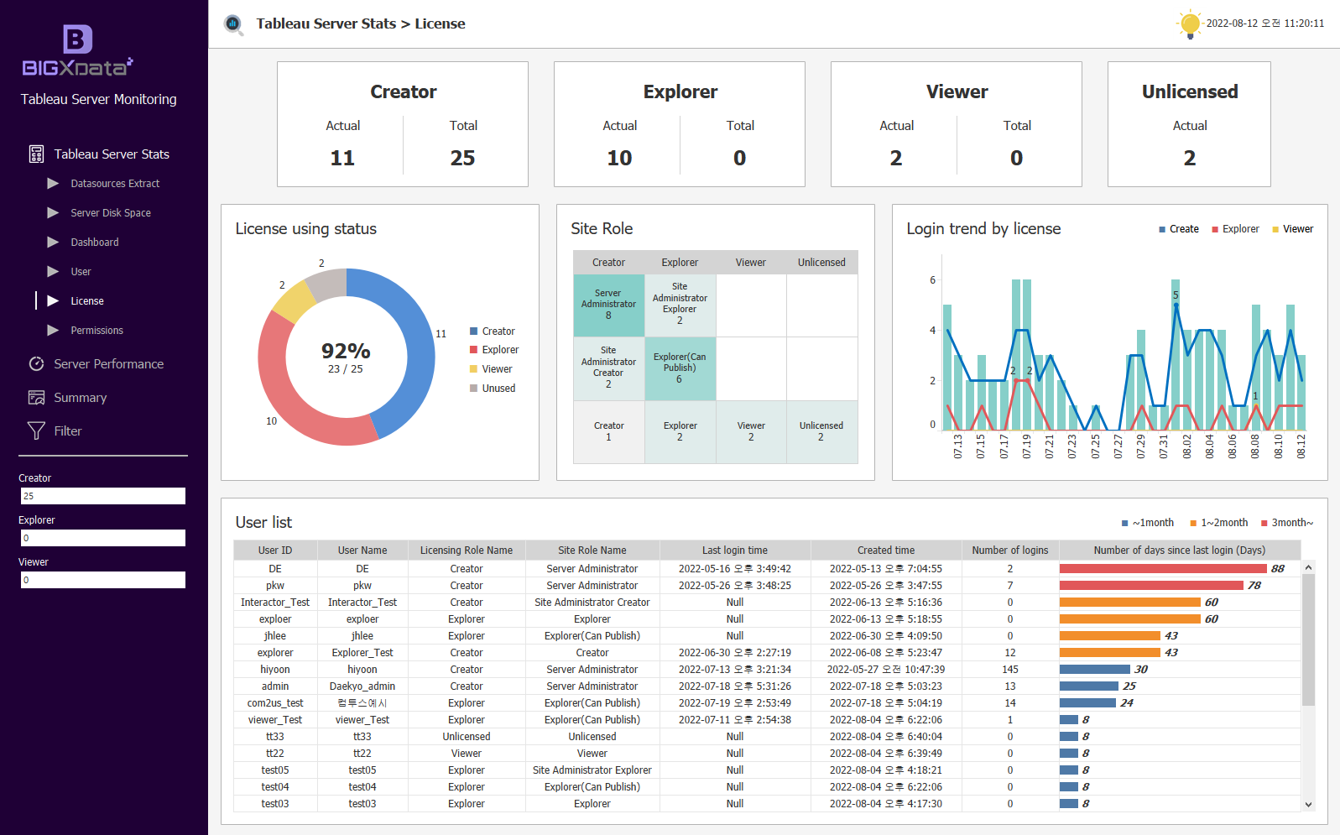Click arrow icon beside Server Disk Space
This screenshot has height=835, width=1340.
pos(53,212)
